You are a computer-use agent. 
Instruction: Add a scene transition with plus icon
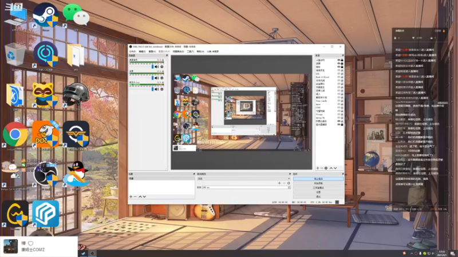click(279, 183)
